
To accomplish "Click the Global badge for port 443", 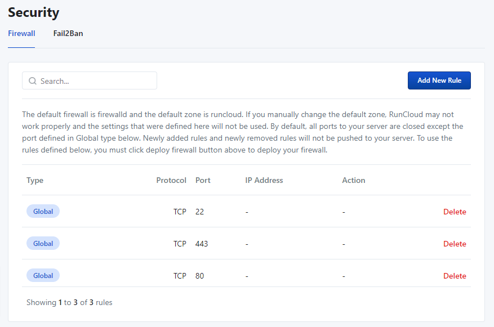I will point(43,244).
